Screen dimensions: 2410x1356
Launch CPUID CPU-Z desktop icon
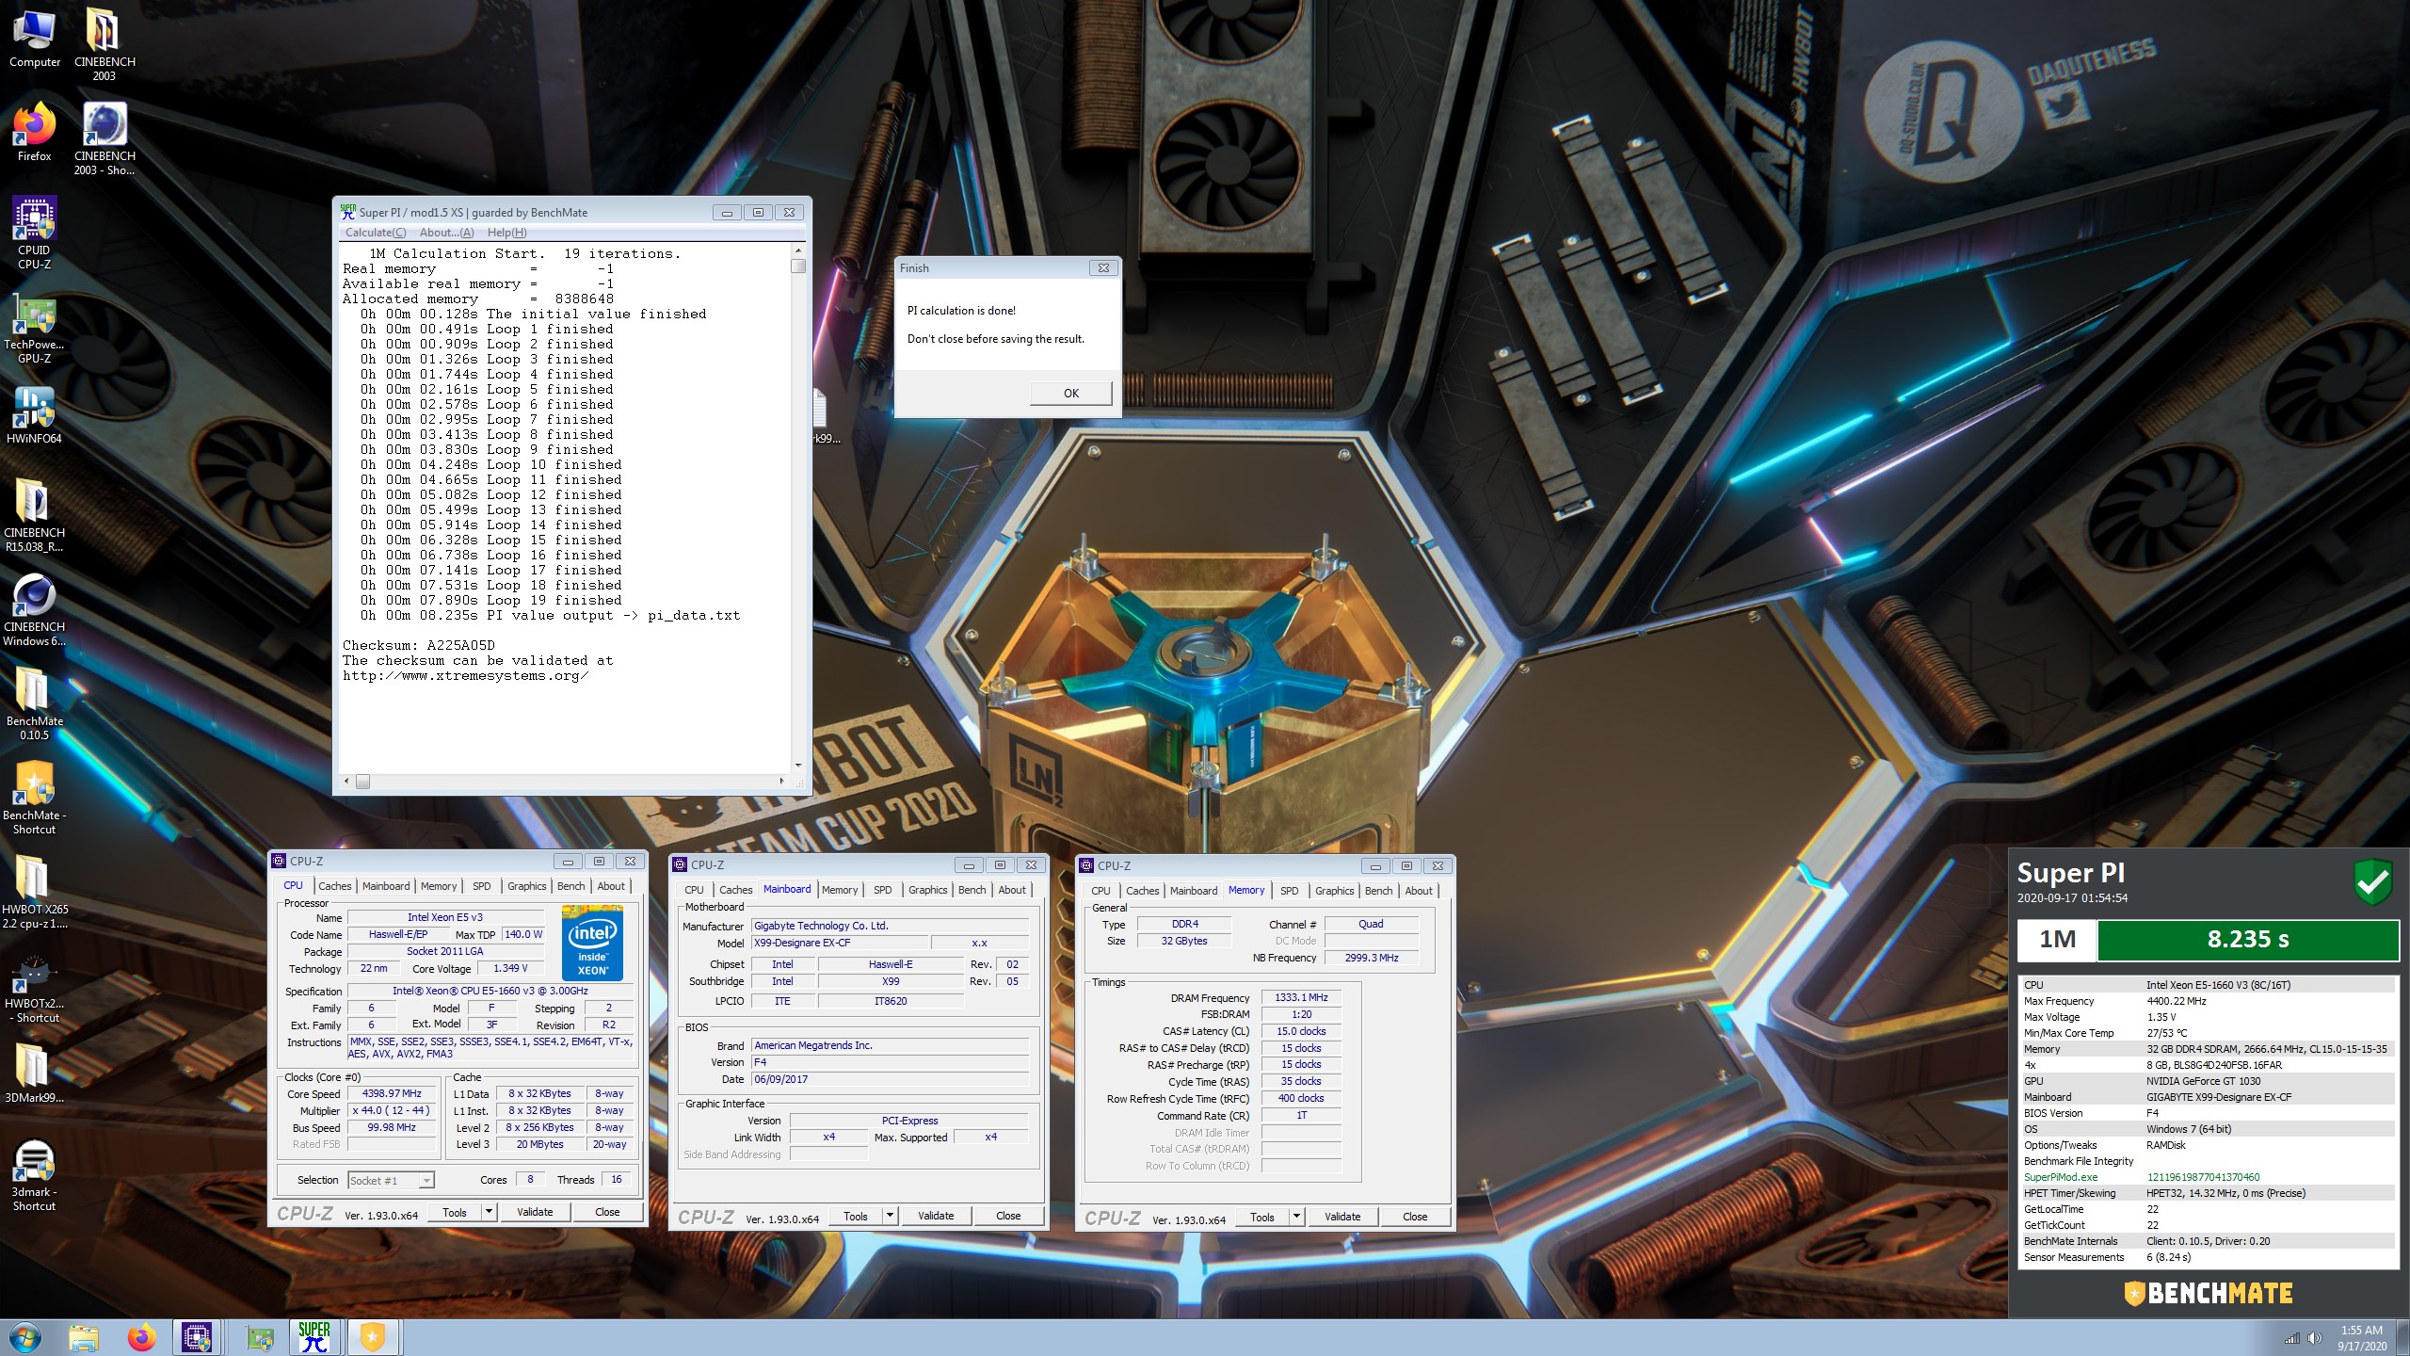[34, 233]
